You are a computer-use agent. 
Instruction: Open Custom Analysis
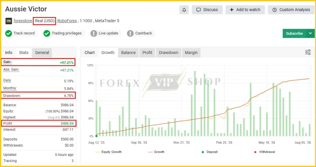click(291, 10)
